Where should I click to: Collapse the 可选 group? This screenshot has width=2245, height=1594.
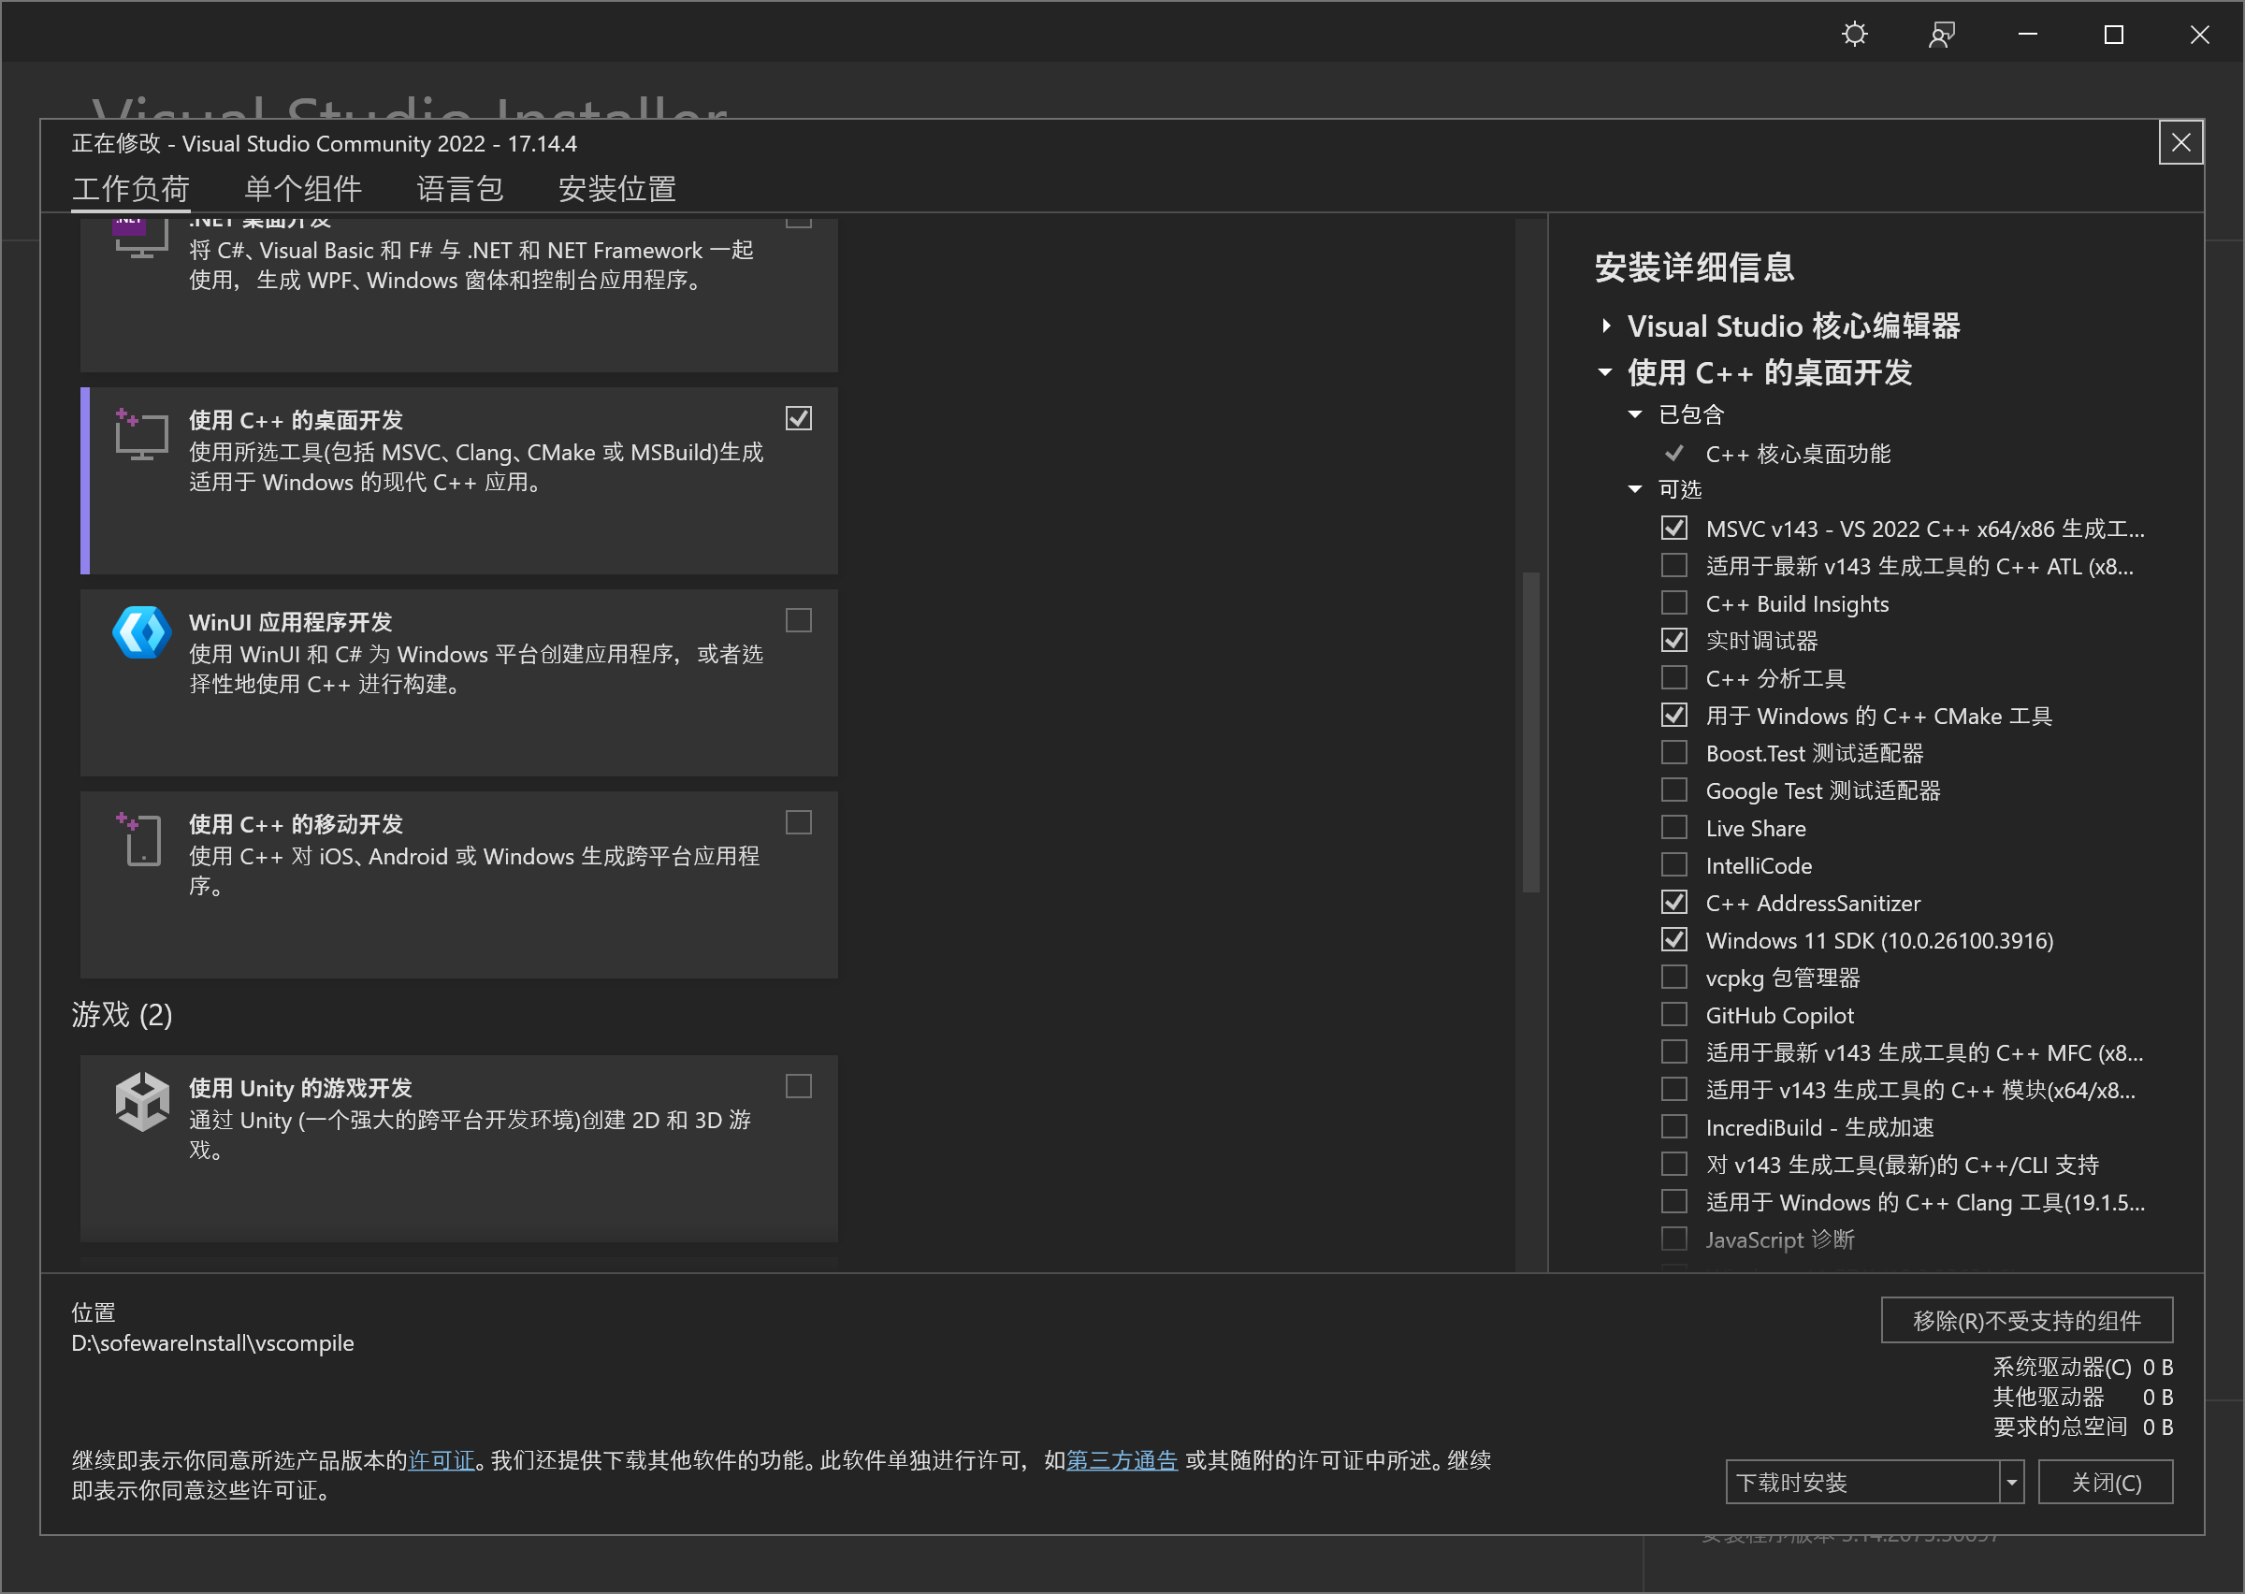click(1635, 489)
